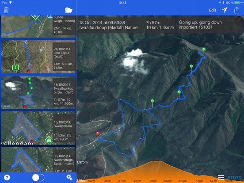Image resolution: width=244 pixels, height=183 pixels.
Task: Open the help question mark icon
Action: coord(7,177)
